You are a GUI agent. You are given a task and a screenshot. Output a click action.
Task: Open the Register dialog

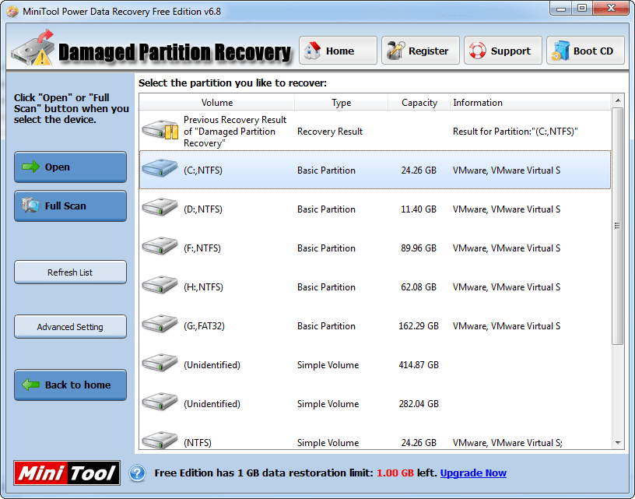pos(420,51)
